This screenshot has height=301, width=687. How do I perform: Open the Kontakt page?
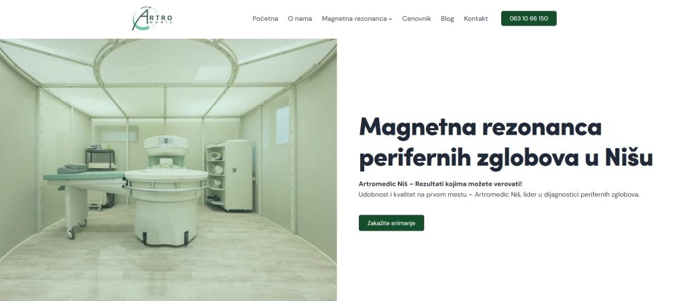pos(476,18)
